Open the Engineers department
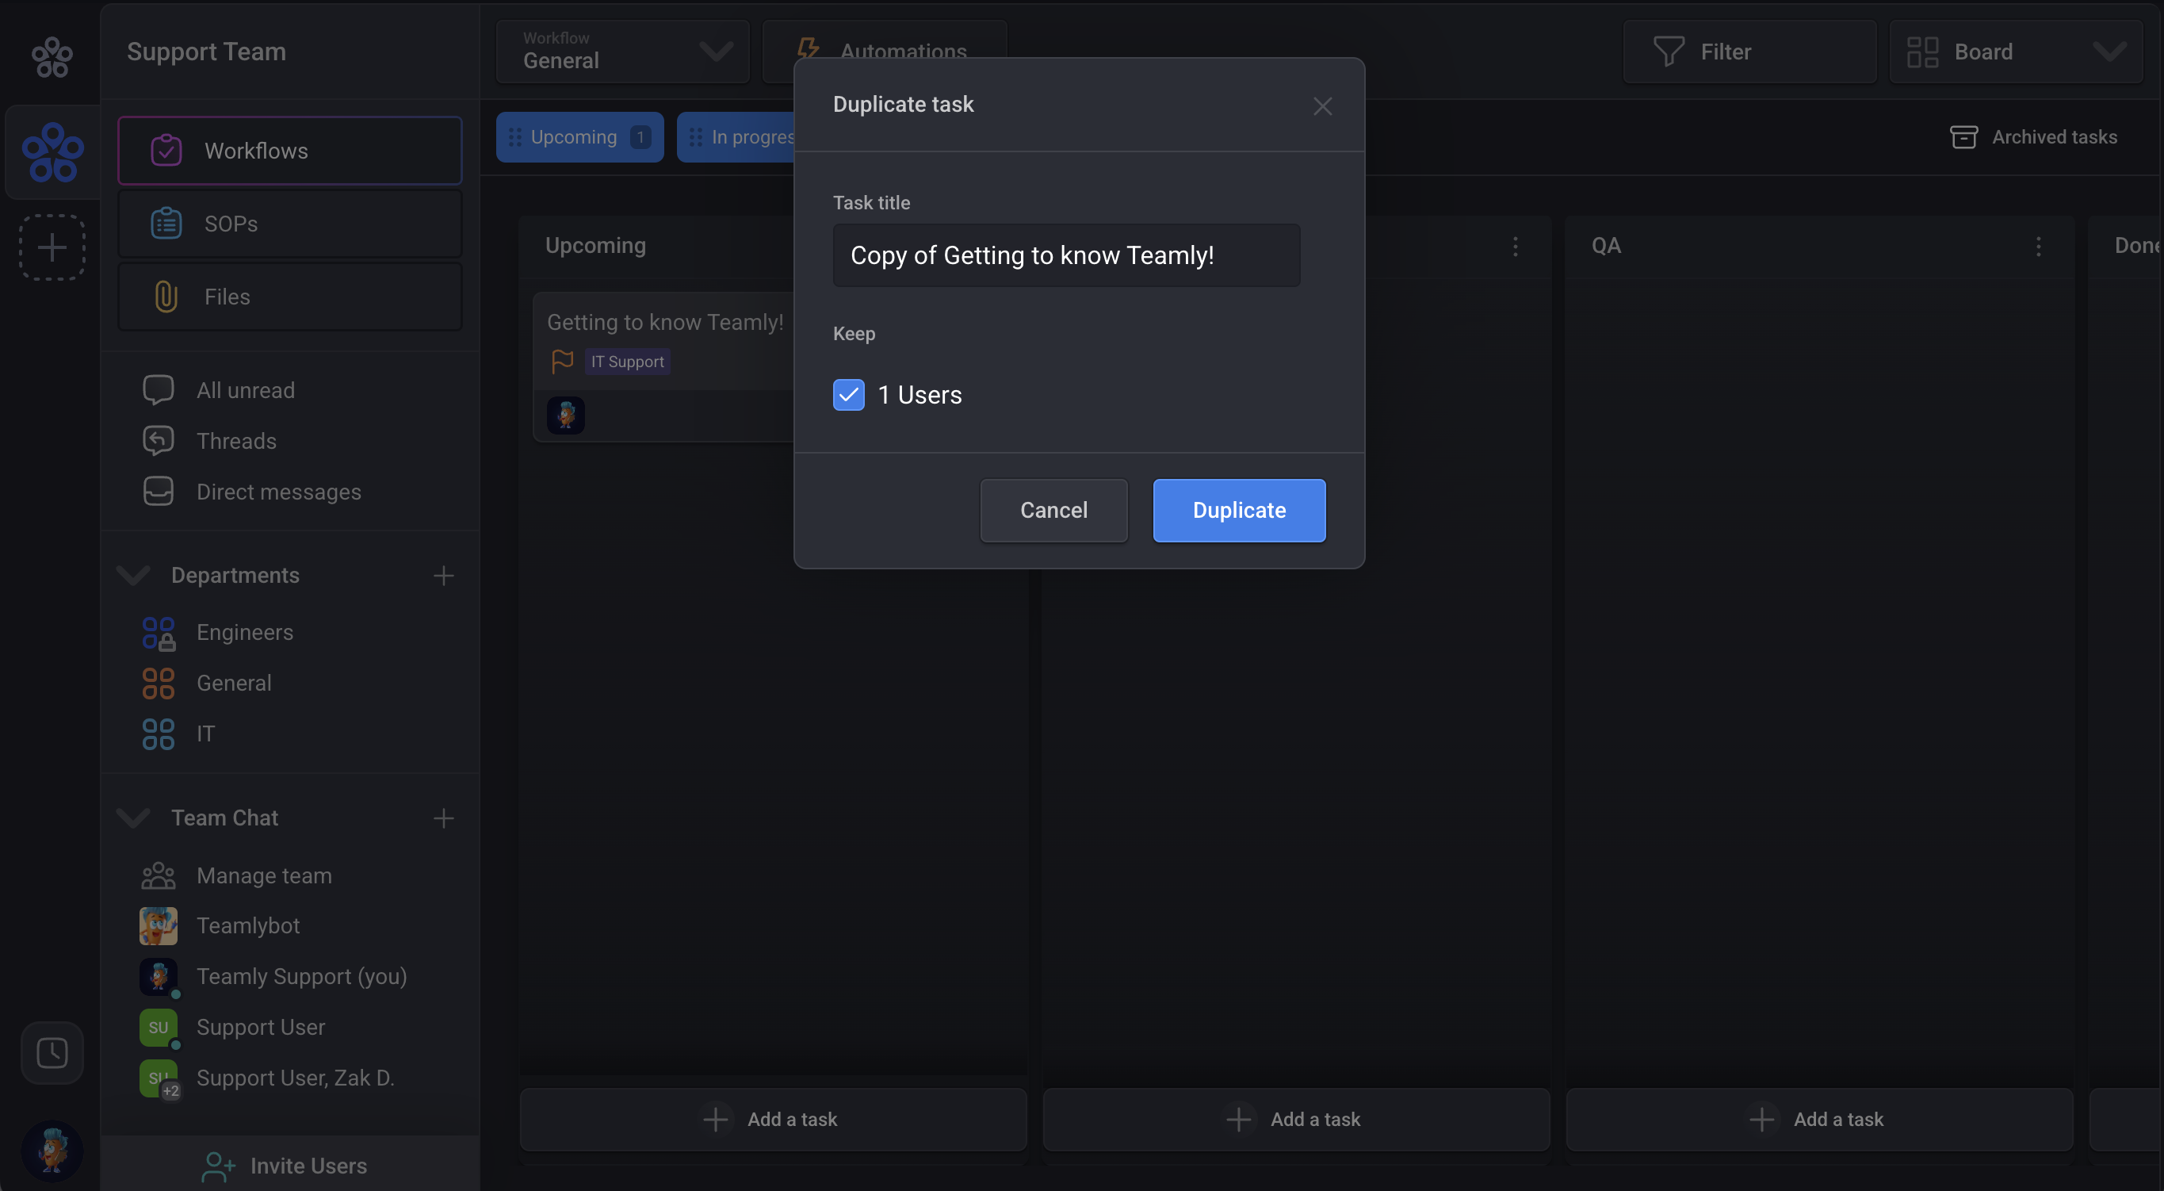2164x1191 pixels. 243,632
